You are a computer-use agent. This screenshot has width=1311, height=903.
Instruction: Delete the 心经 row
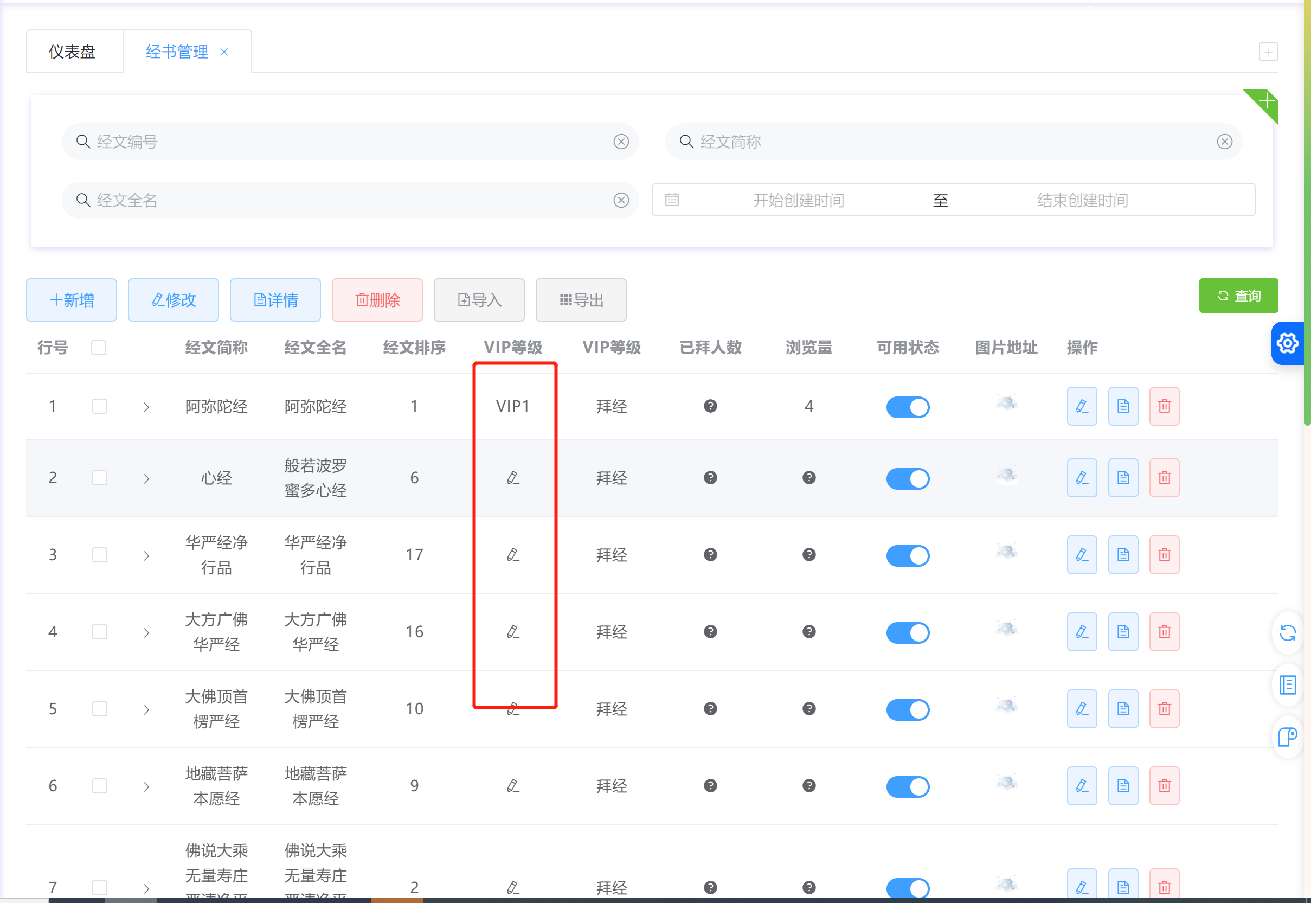(1164, 478)
